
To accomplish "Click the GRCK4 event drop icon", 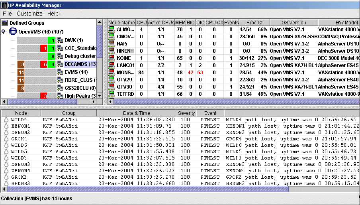I will coord(6,139).
